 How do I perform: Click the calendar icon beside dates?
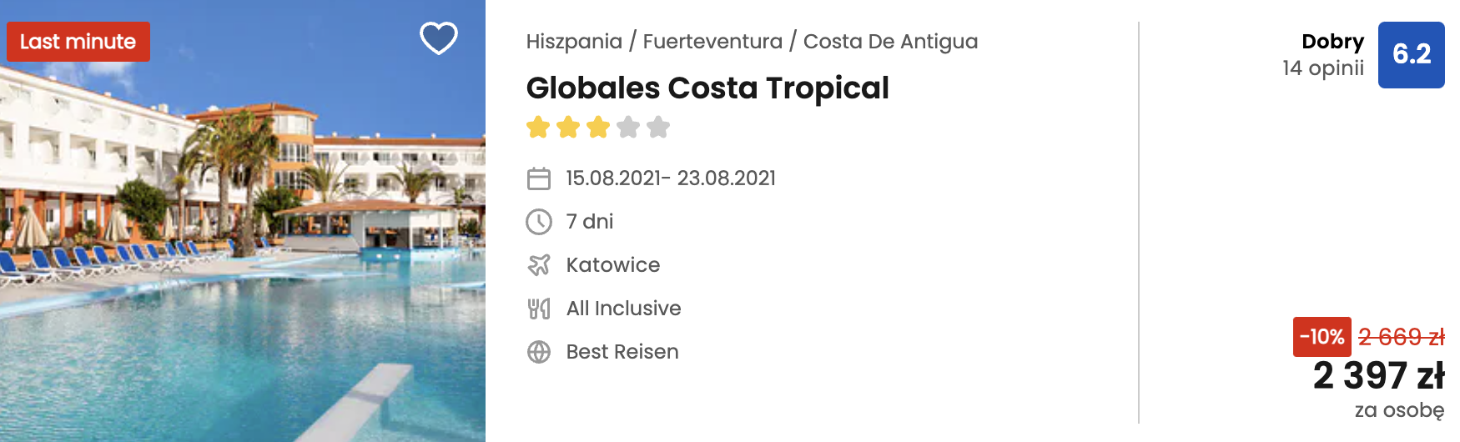pyautogui.click(x=539, y=178)
